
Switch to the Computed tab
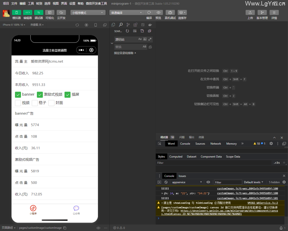[176, 157]
